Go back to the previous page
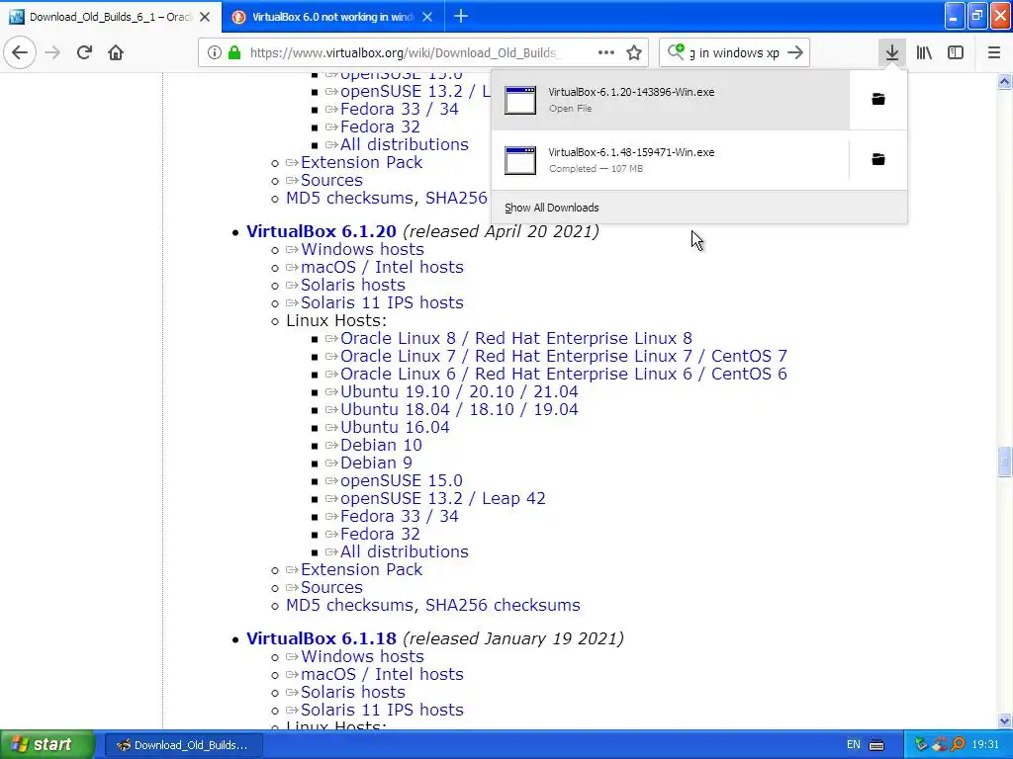1013x759 pixels. pyautogui.click(x=20, y=52)
